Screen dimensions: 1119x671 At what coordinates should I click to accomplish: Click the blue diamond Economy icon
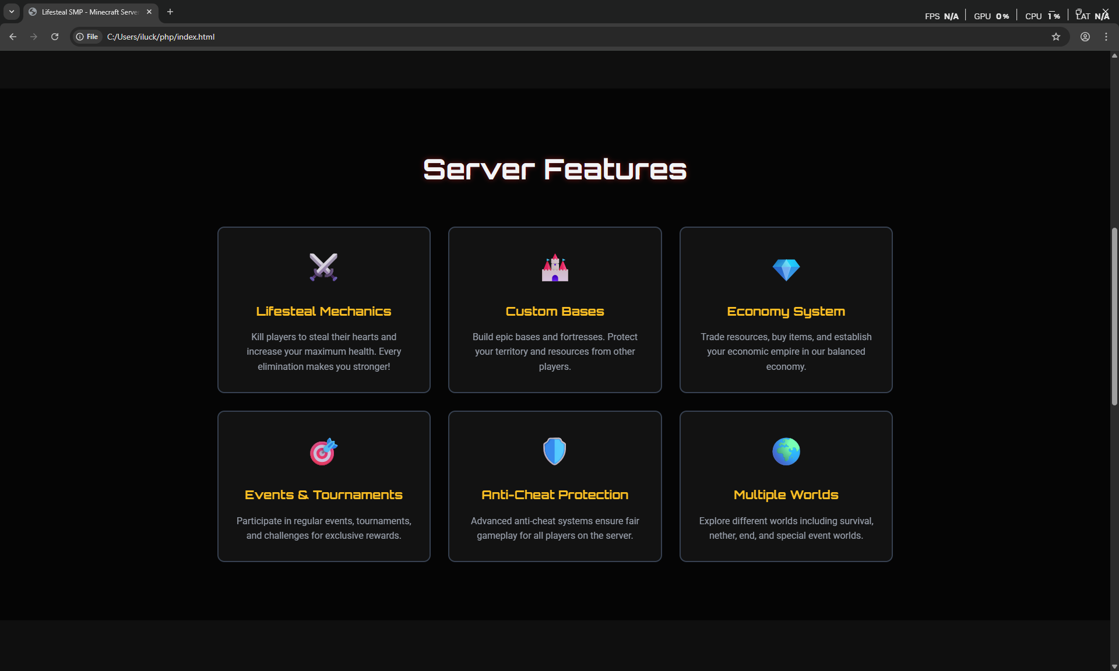click(786, 269)
